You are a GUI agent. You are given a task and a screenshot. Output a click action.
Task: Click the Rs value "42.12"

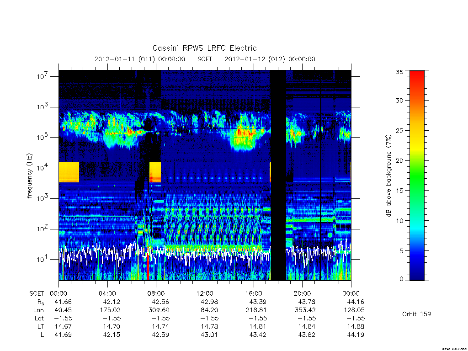click(x=112, y=302)
